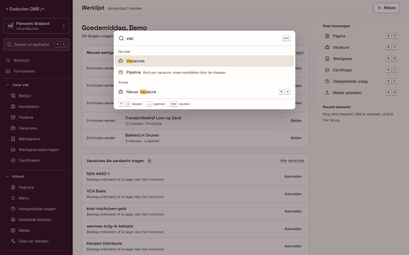Select the Nieuw: Vacature action
409x255 pixels.
pos(204,92)
